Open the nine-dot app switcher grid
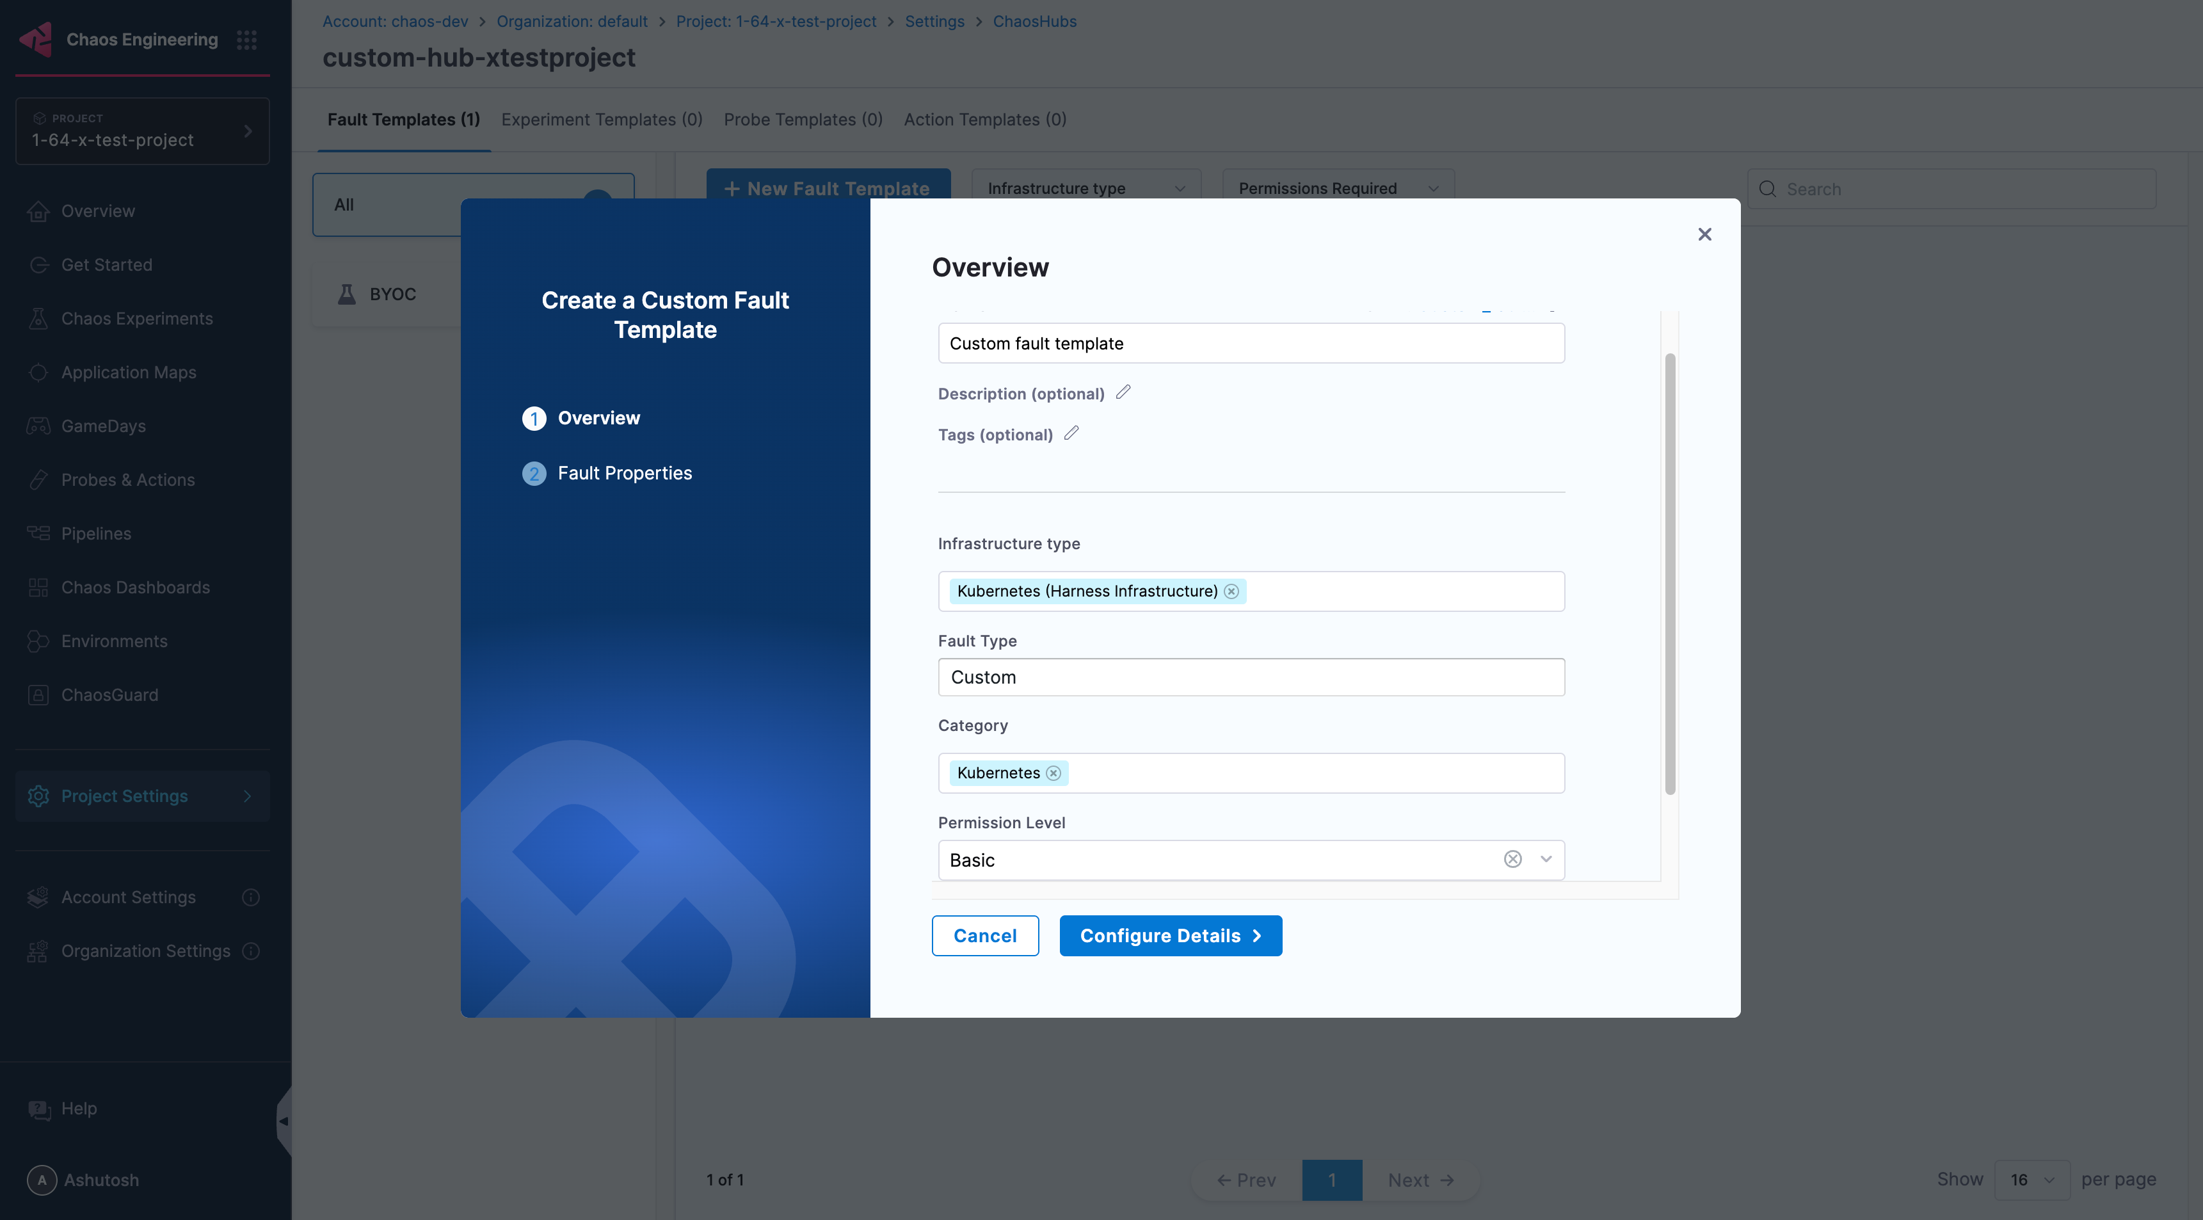Image resolution: width=2203 pixels, height=1220 pixels. tap(247, 39)
